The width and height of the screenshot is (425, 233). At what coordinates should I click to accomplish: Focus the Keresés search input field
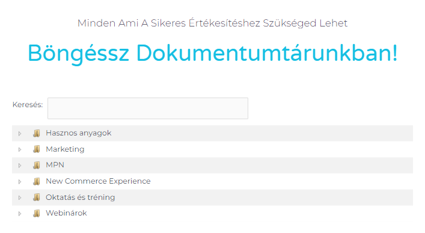point(148,108)
